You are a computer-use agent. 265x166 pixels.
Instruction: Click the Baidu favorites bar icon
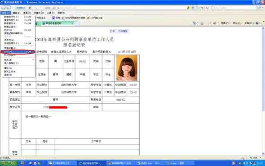(53, 18)
